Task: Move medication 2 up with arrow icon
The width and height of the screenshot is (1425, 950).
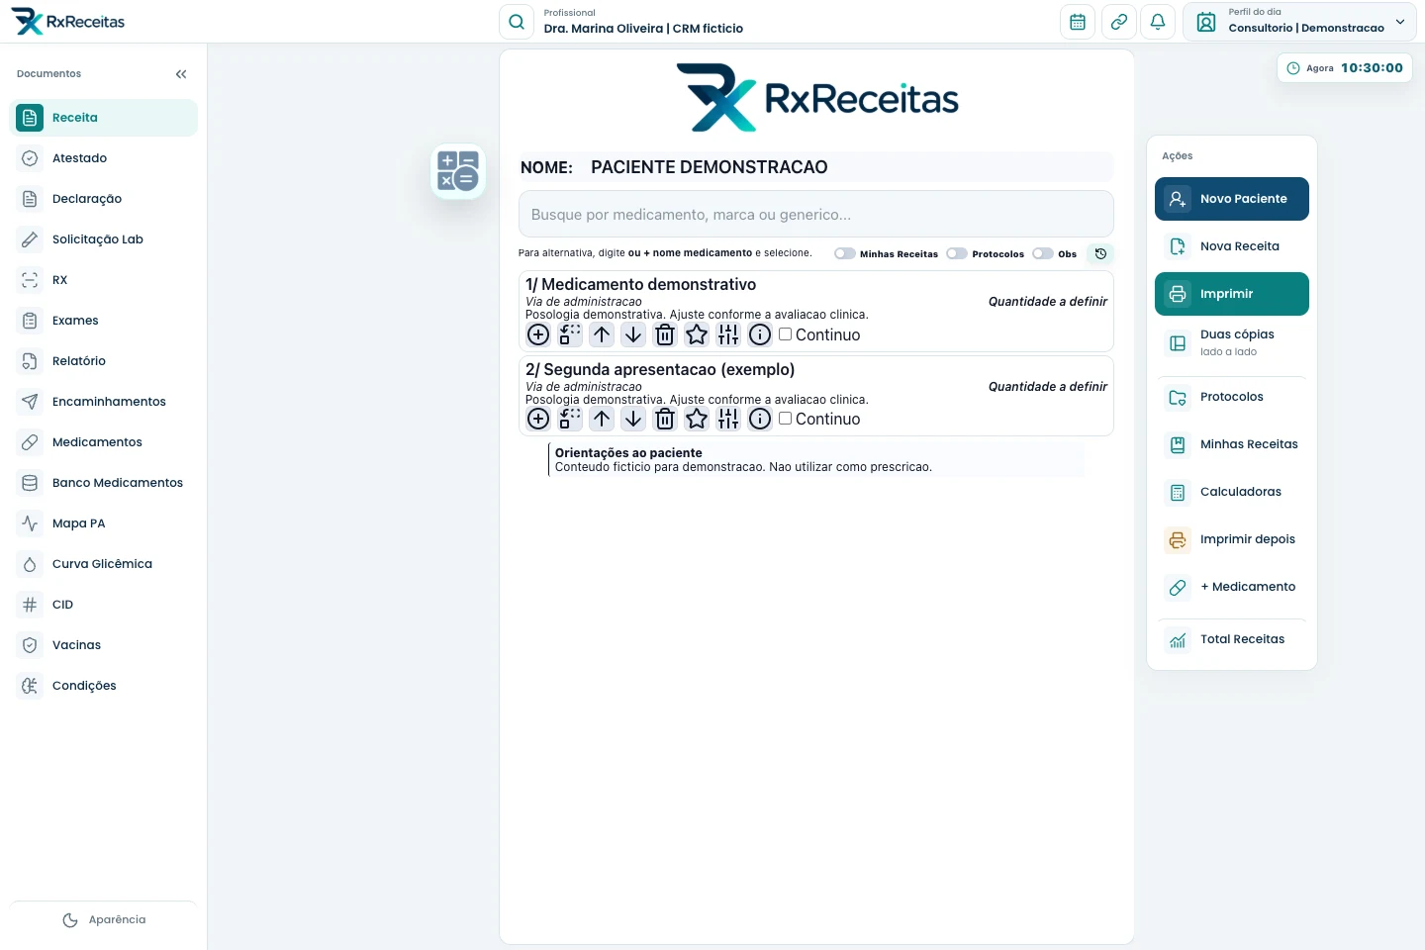Action: point(602,419)
